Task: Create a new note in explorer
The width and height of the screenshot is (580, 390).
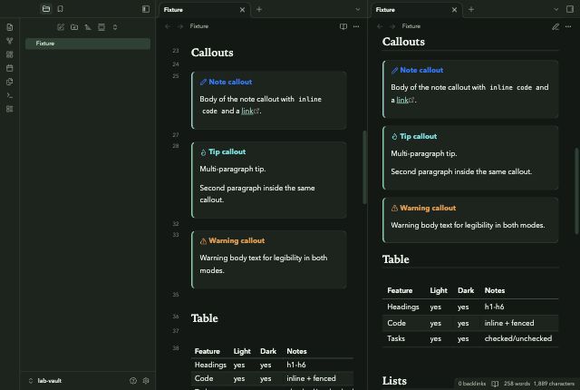Action: [x=61, y=27]
